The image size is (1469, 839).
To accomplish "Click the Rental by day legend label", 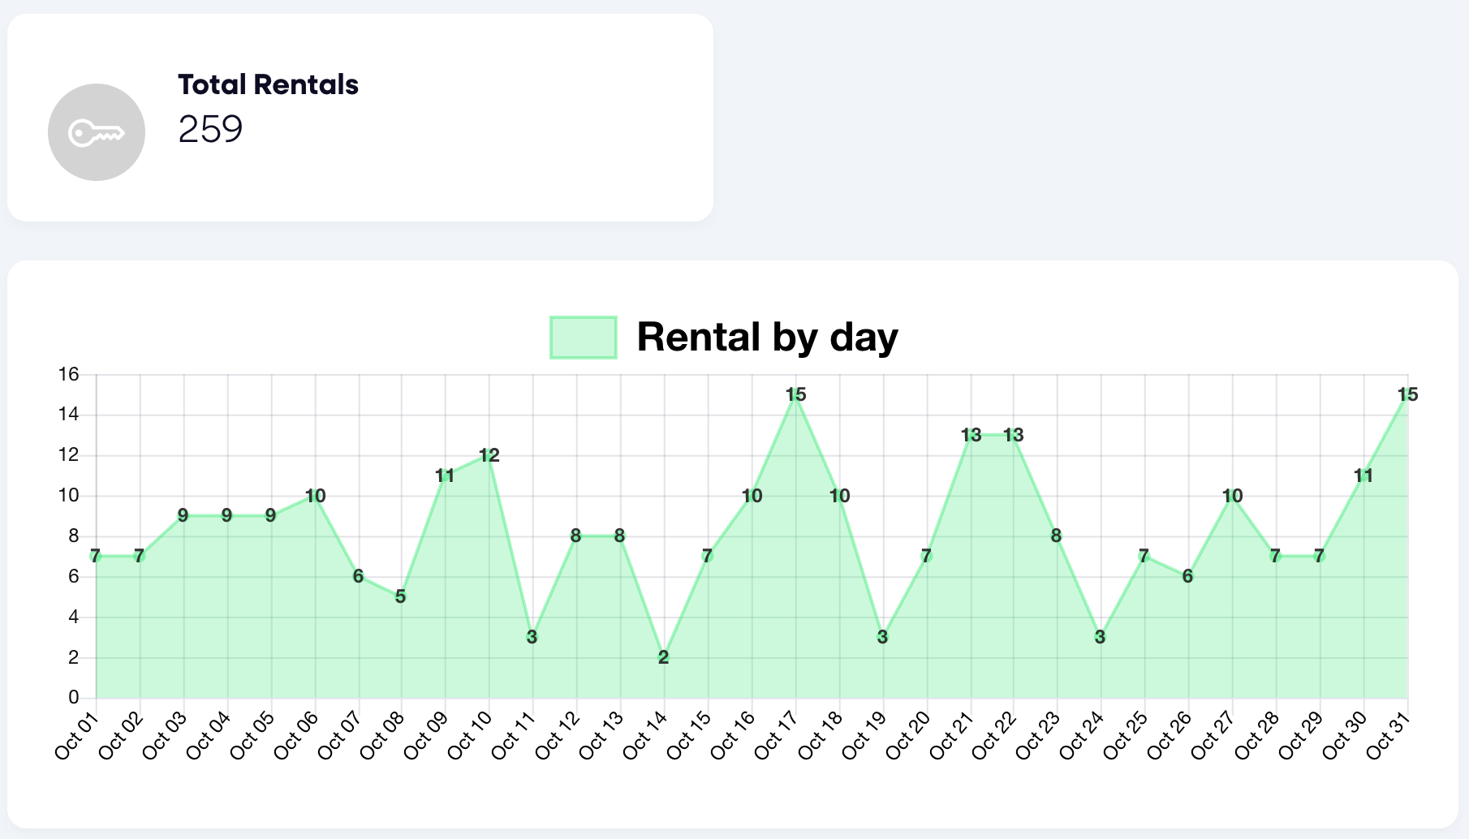I will [x=767, y=337].
